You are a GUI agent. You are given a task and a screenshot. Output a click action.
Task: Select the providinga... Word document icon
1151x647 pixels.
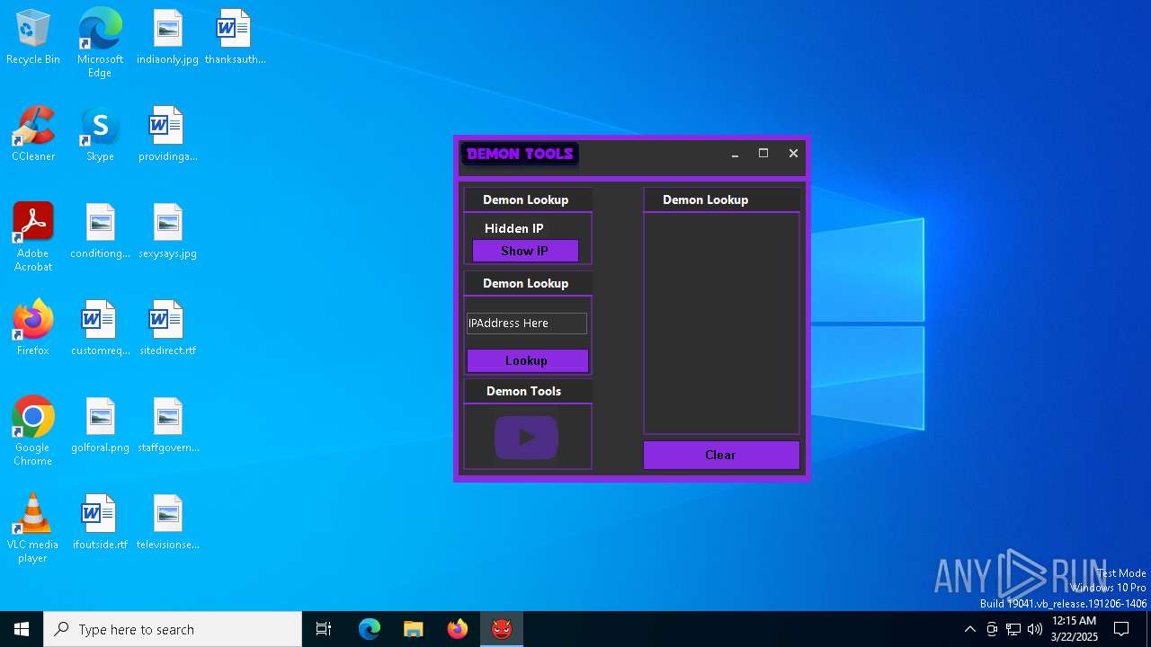point(167,135)
